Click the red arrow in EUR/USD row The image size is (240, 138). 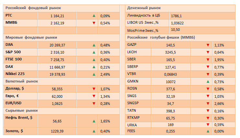[x=94, y=103]
